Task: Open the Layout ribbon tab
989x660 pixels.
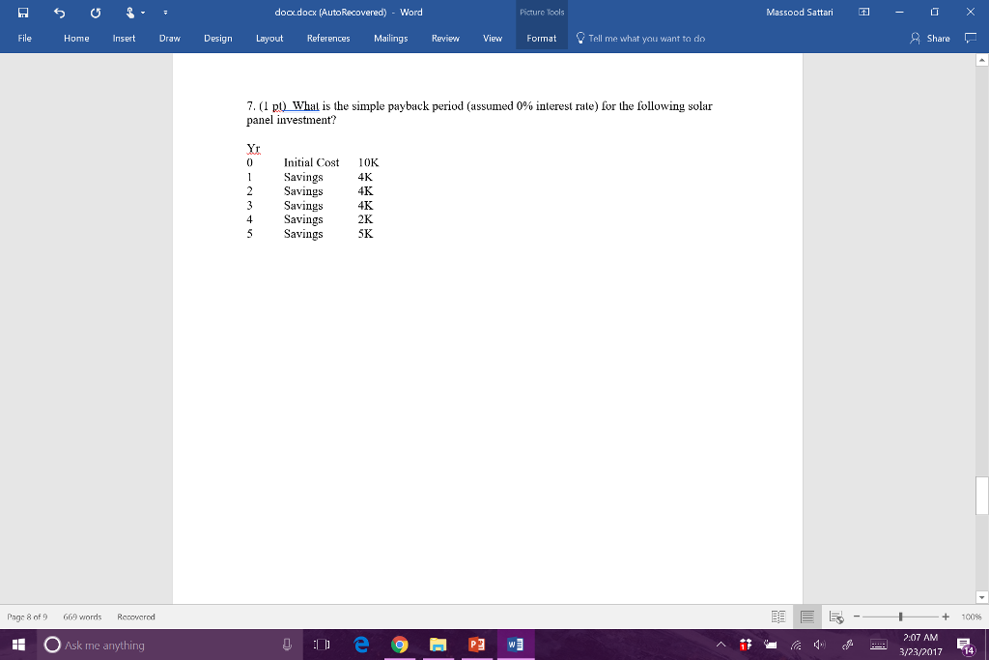Action: tap(269, 39)
